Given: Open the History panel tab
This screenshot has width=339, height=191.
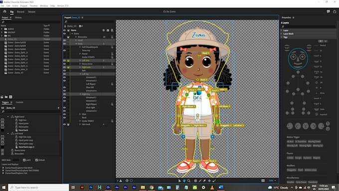Looking at the screenshot, I should pyautogui.click(x=18, y=17).
